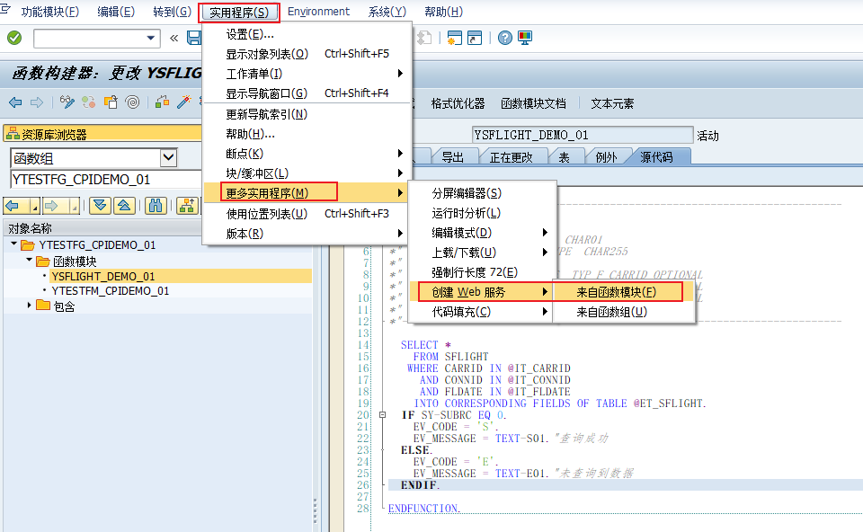The height and width of the screenshot is (532, 863).
Task: Switch to the 导出 tab
Action: 453,157
